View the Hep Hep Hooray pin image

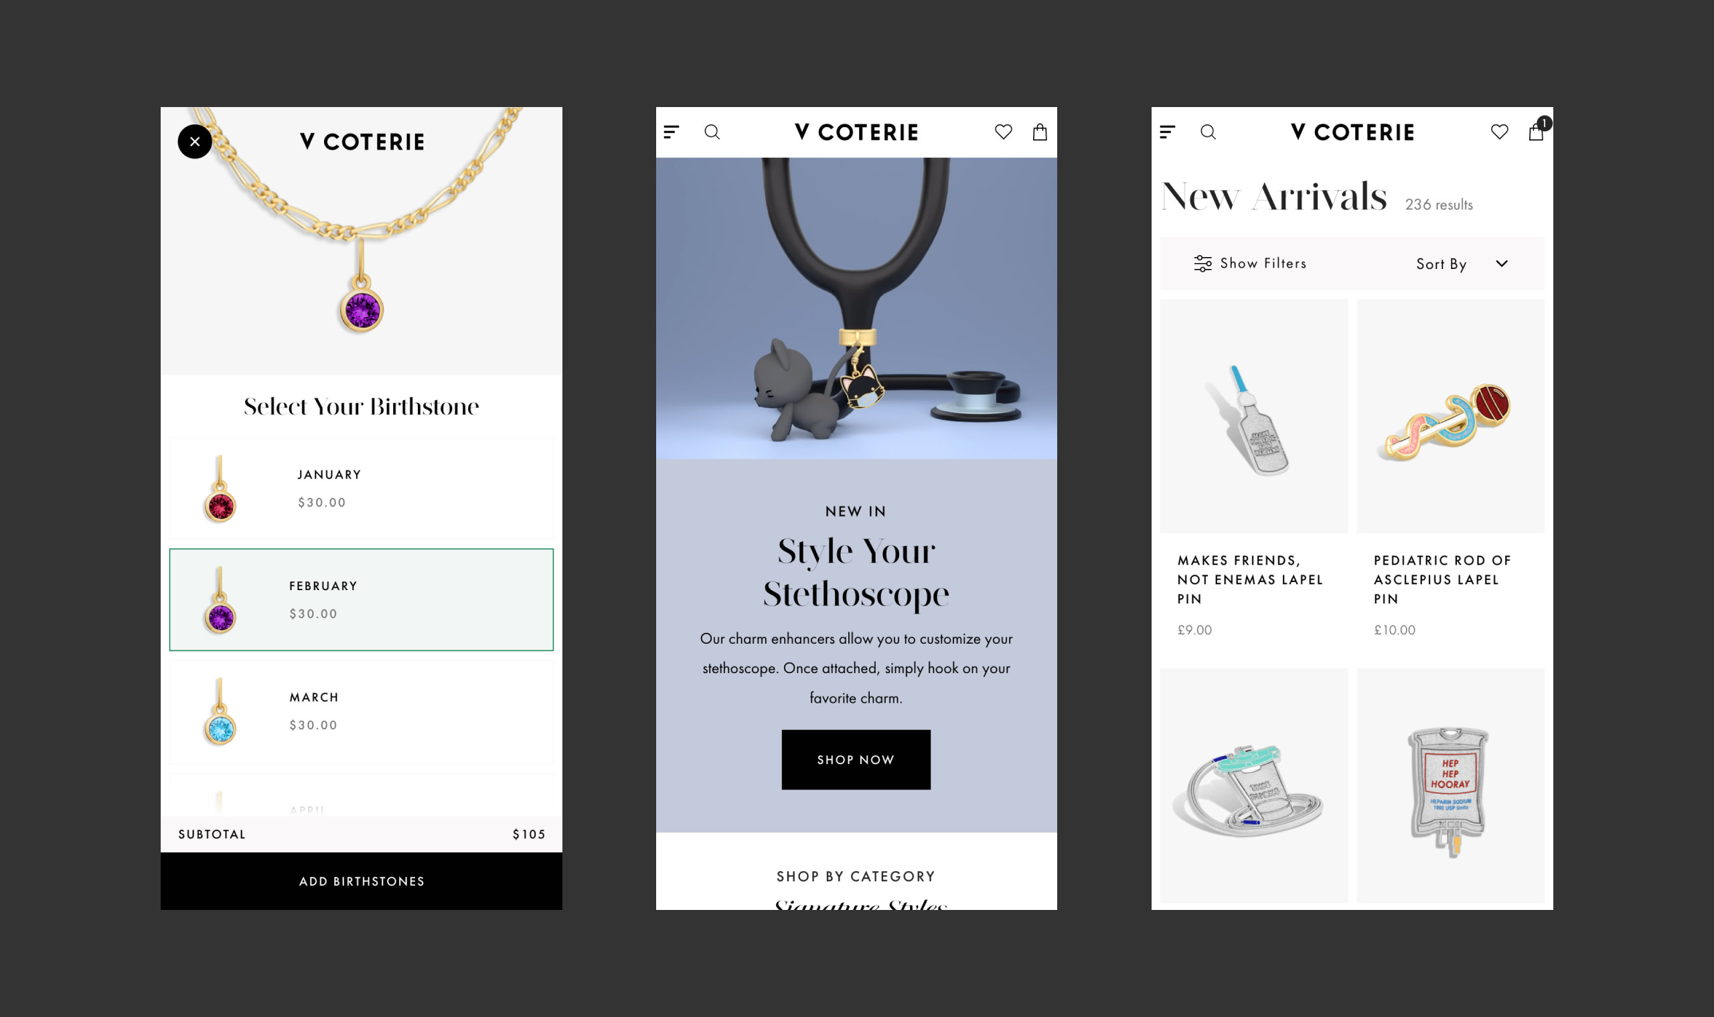pos(1450,786)
